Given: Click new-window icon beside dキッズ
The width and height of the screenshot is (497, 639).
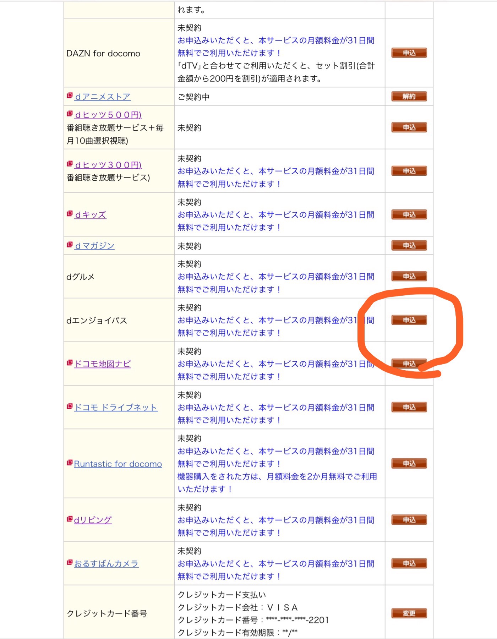Looking at the screenshot, I should tap(70, 214).
